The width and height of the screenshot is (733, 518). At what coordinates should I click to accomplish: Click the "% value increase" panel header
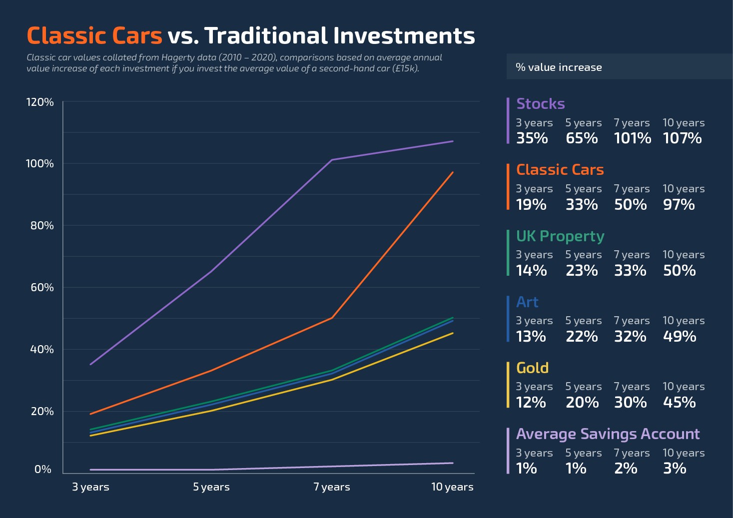pyautogui.click(x=559, y=67)
